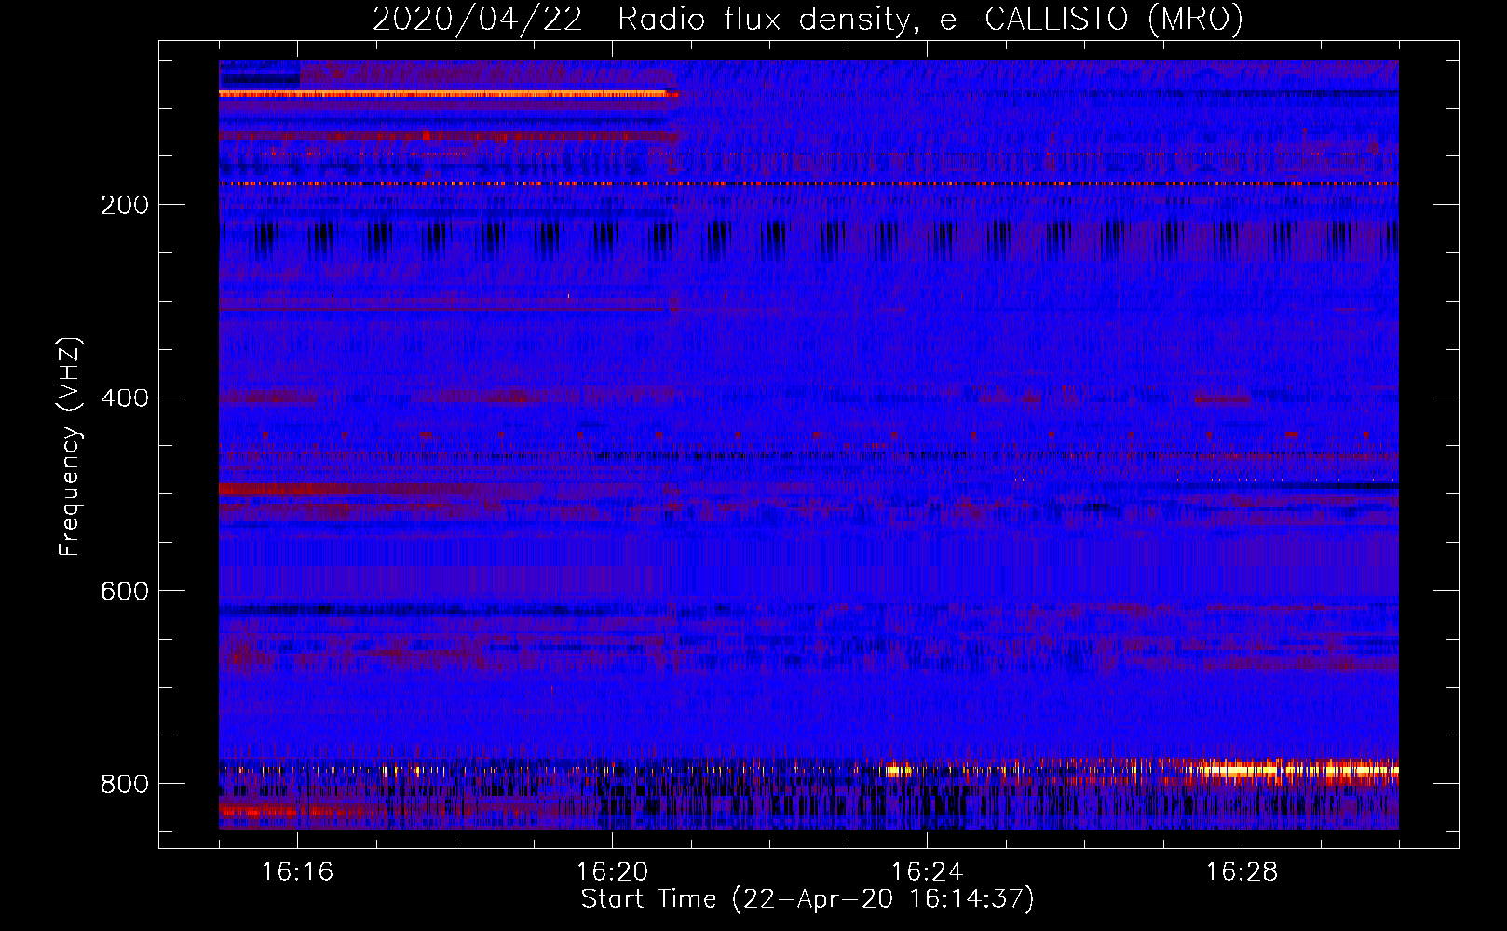1507x931 pixels.
Task: Click the 'Frequency (MHZ)' axis label
Action: (70, 446)
